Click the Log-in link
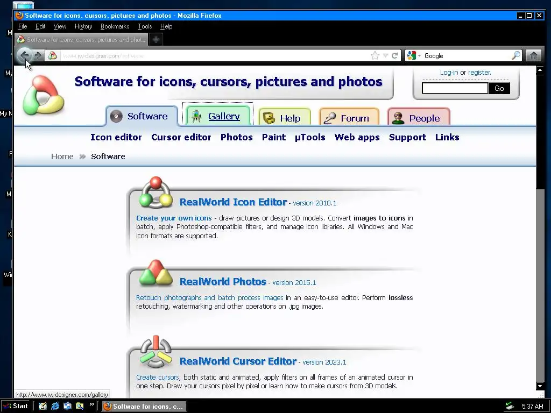The width and height of the screenshot is (551, 413). coord(449,73)
